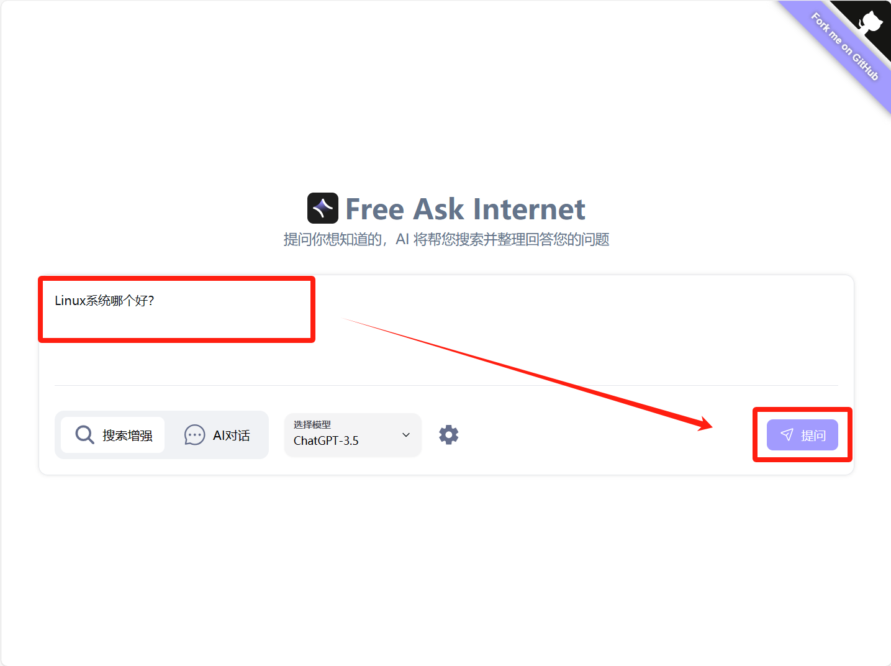
Task: Click the question text input area
Action: click(x=446, y=331)
